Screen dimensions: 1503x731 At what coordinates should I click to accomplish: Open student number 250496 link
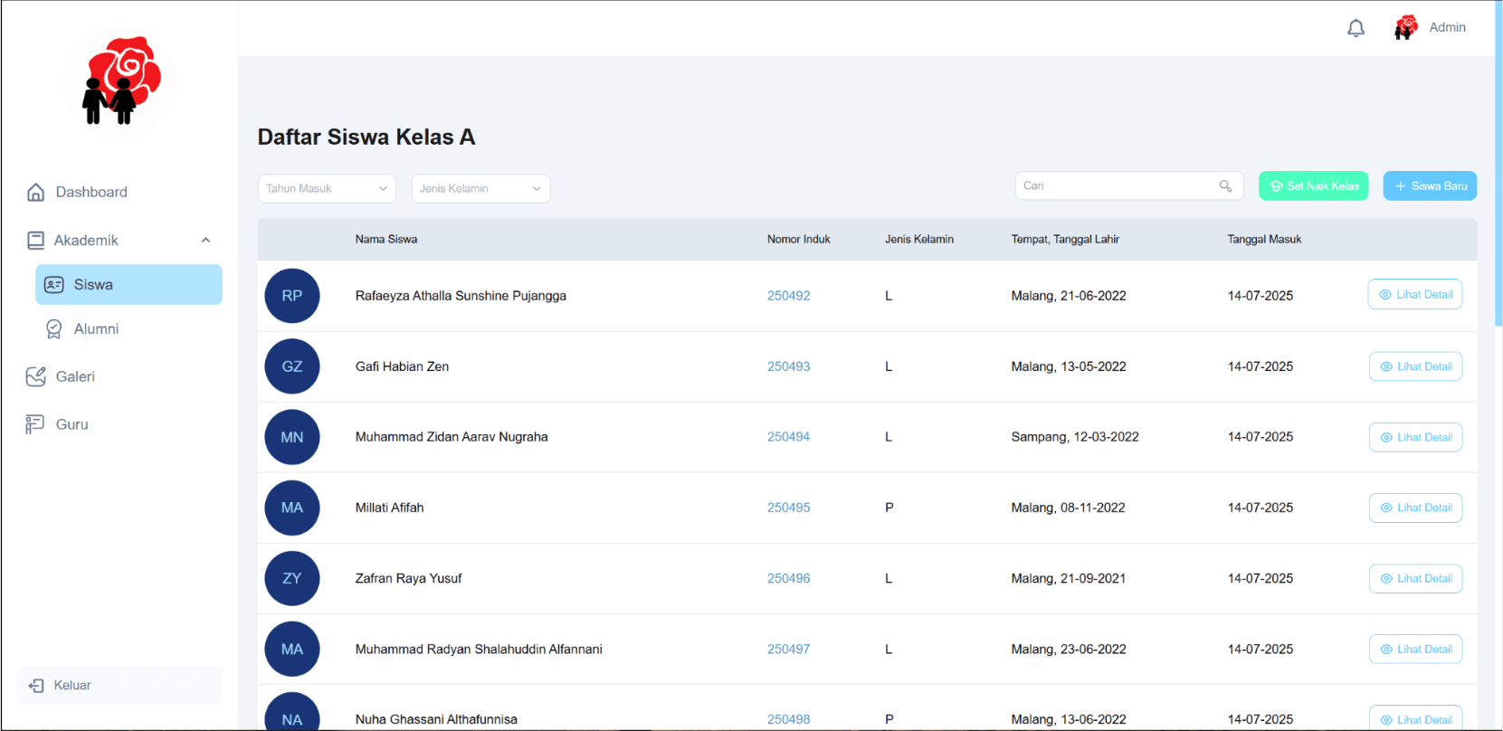pos(789,578)
